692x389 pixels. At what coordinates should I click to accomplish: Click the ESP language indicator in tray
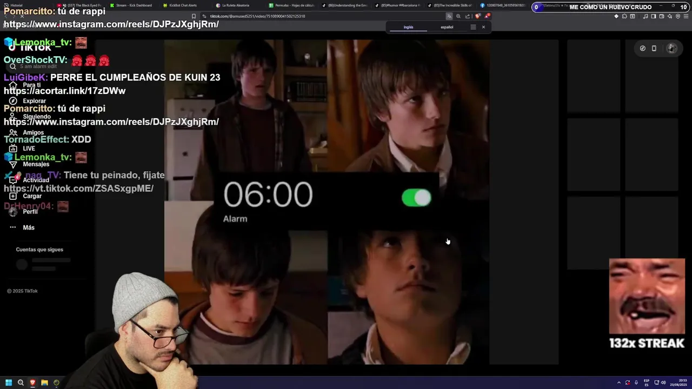pos(647,383)
